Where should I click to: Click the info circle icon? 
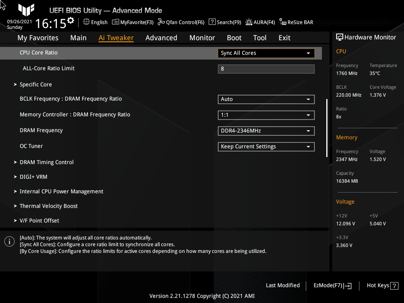tap(9, 241)
